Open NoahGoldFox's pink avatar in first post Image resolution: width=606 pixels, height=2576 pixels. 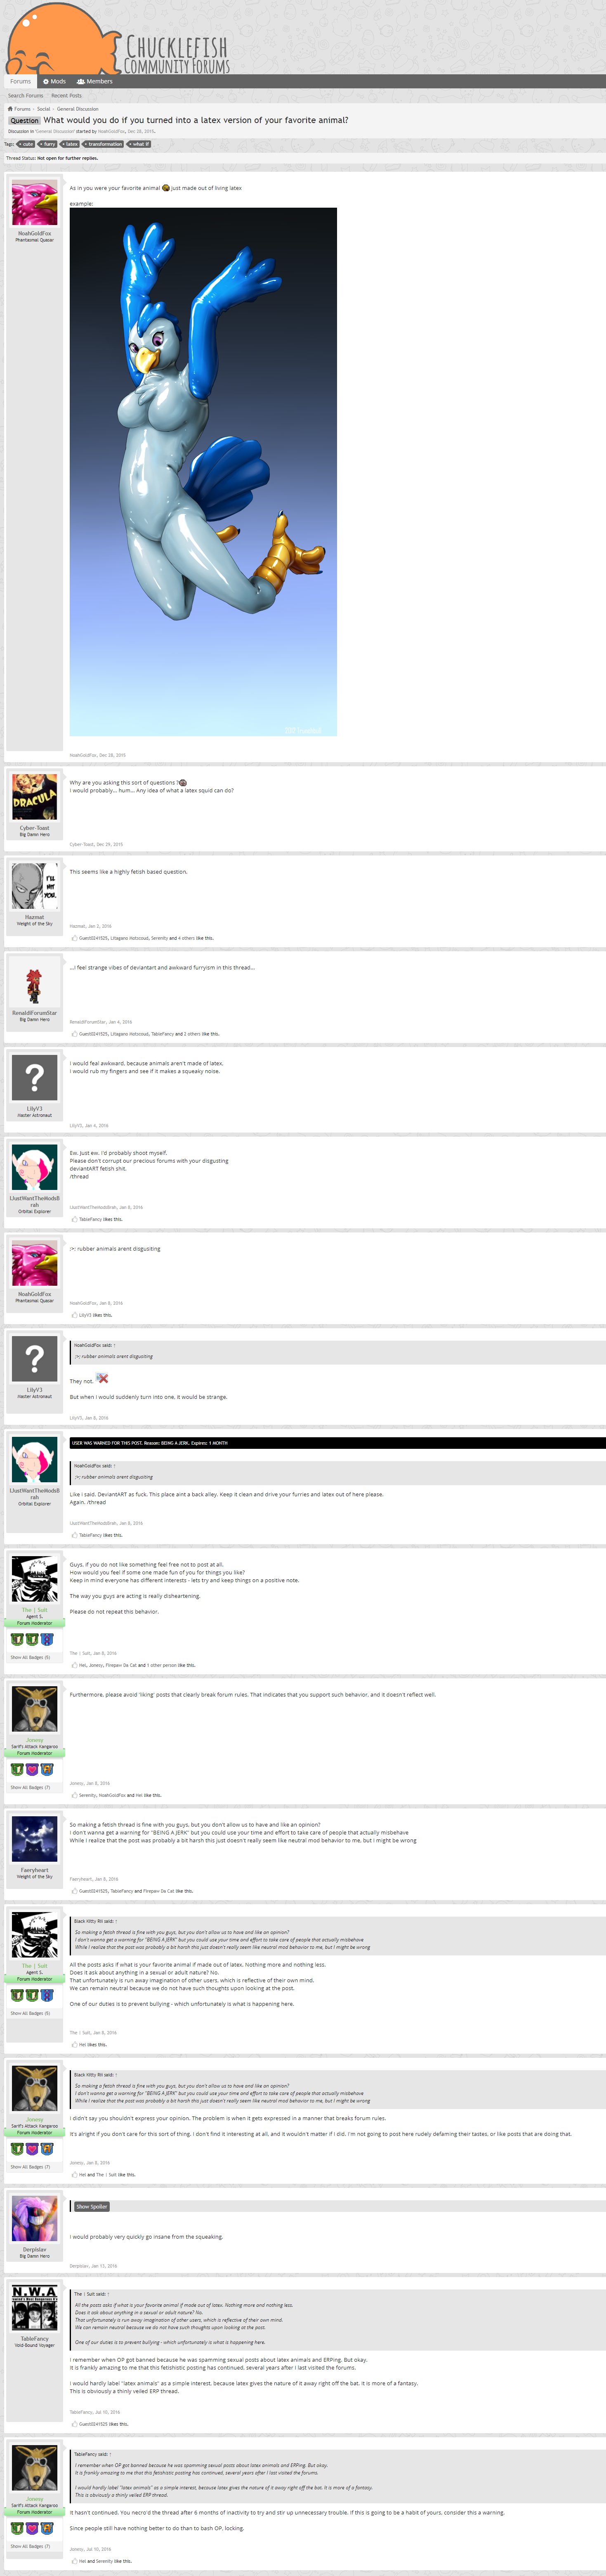[x=34, y=203]
